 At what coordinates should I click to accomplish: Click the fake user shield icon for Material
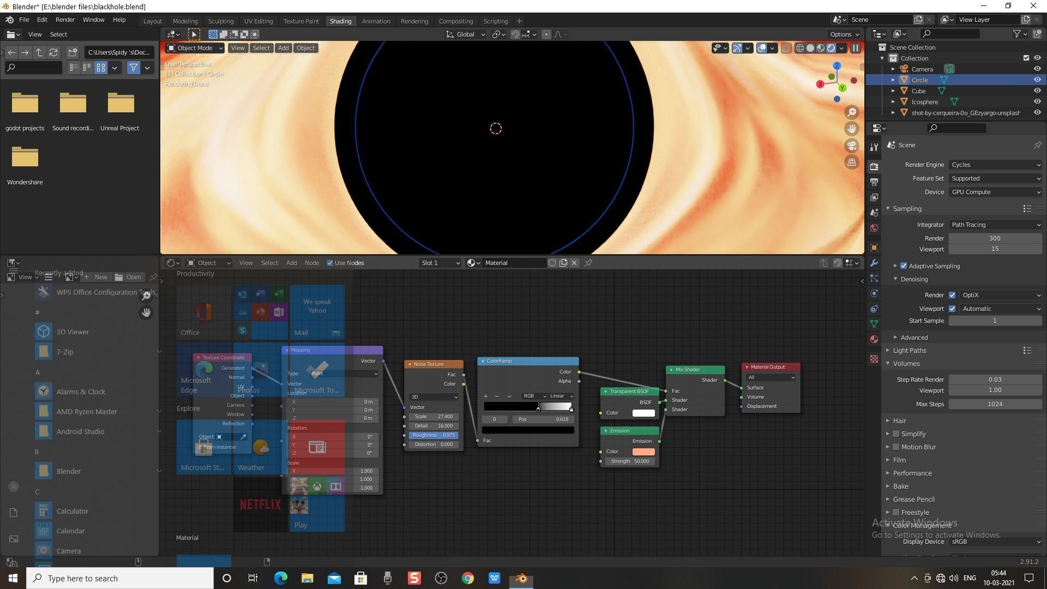(552, 263)
